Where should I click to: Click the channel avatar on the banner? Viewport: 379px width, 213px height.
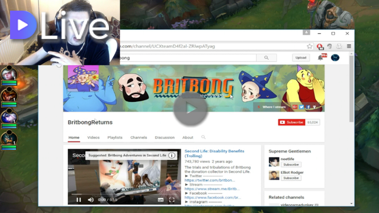(x=83, y=79)
